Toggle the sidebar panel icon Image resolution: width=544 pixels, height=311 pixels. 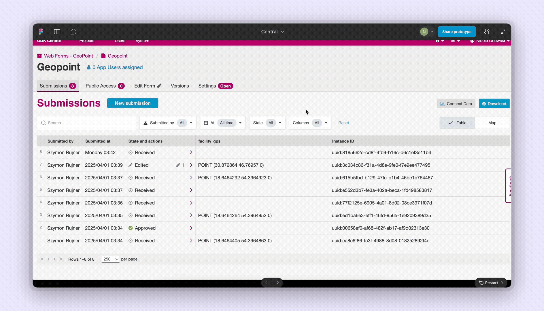[57, 32]
